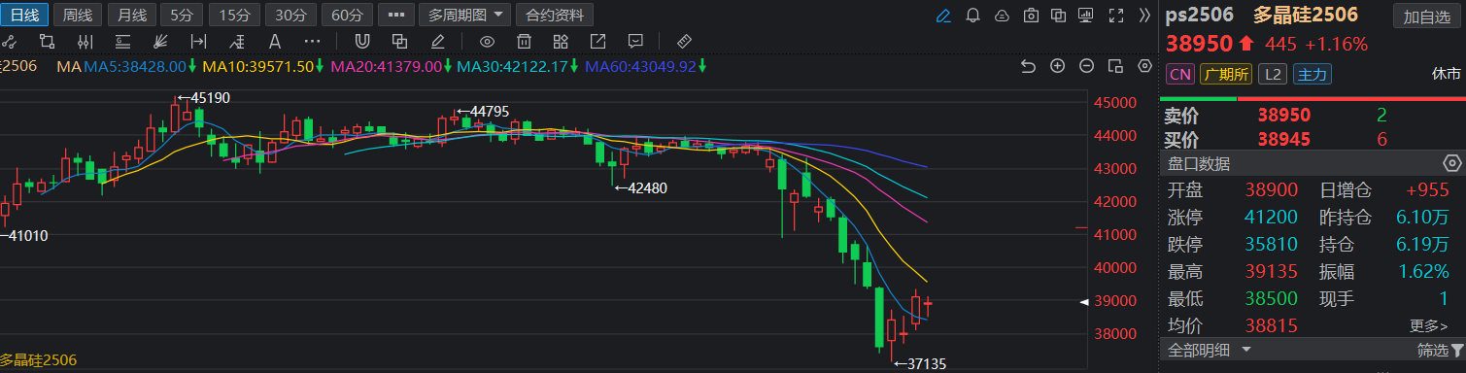Viewport: 1466px width, 373px height.
Task: Open the price alert bell icon
Action: tap(973, 16)
